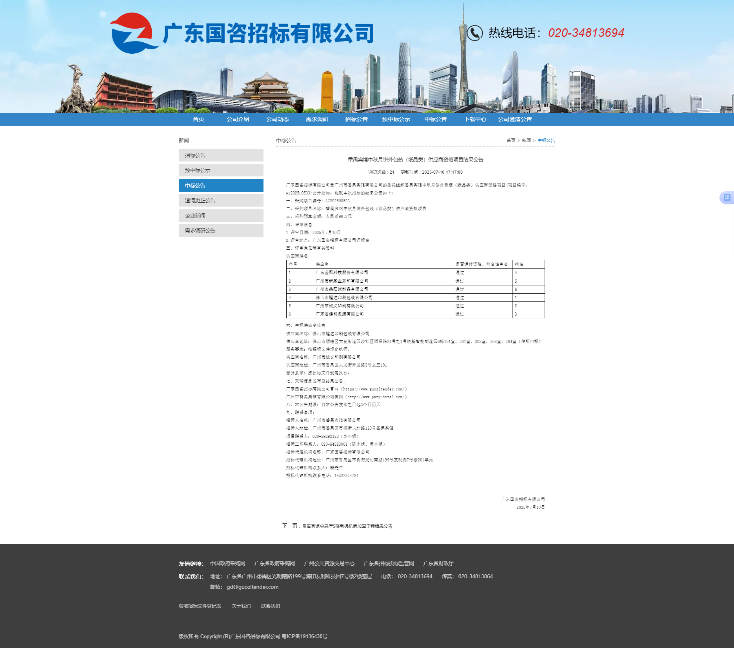Open 广州公共资源交易中心 footer link
Screen dimensions: 734x648
[x=329, y=563]
